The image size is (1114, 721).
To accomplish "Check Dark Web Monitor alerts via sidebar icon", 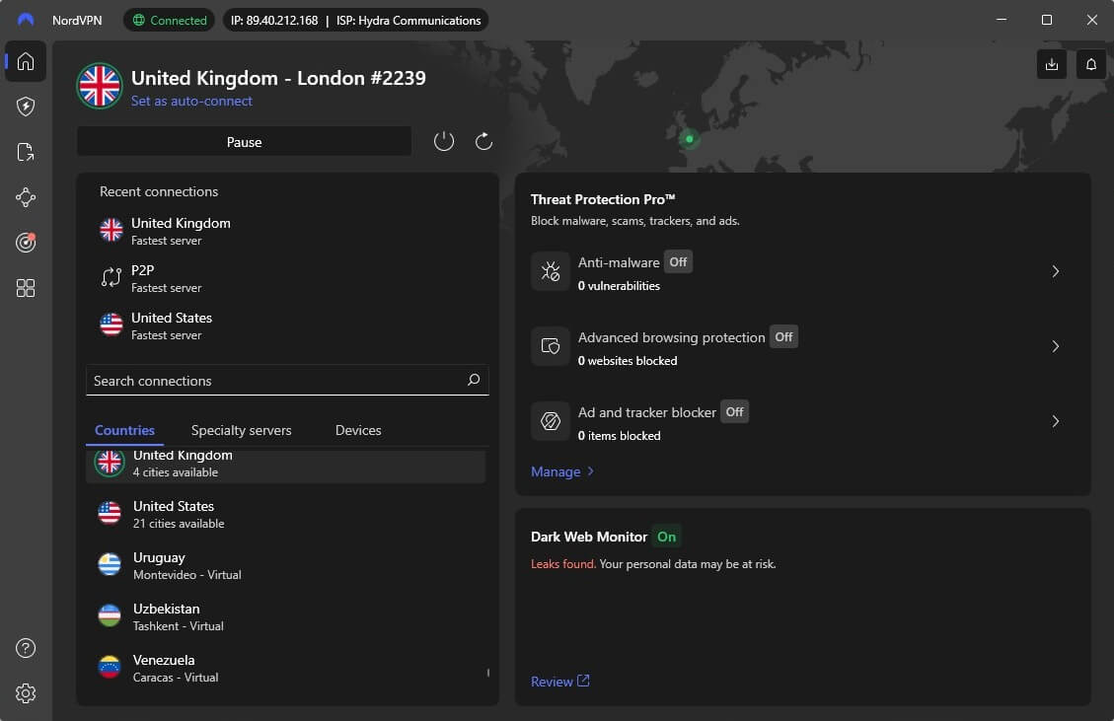I will point(25,243).
